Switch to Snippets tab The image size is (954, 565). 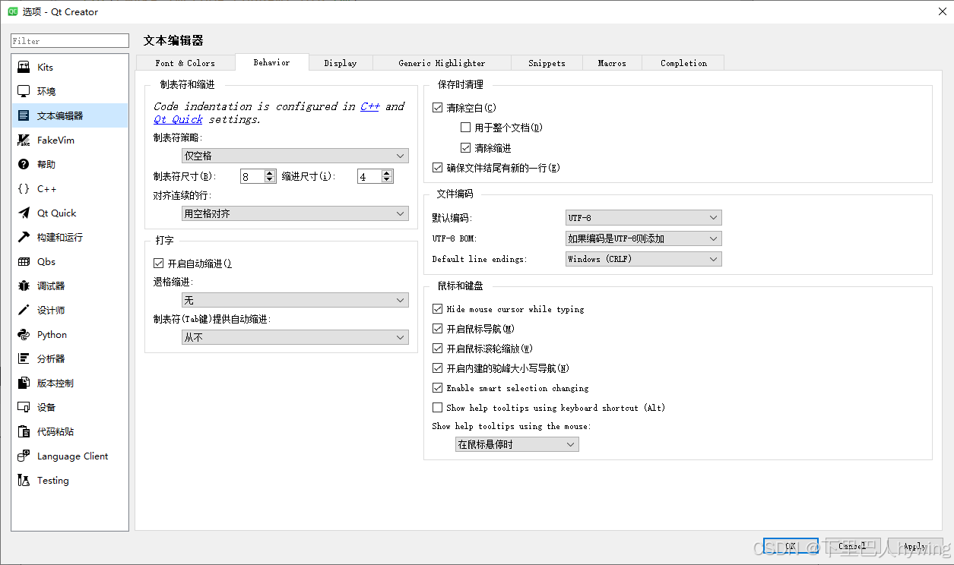click(x=547, y=63)
